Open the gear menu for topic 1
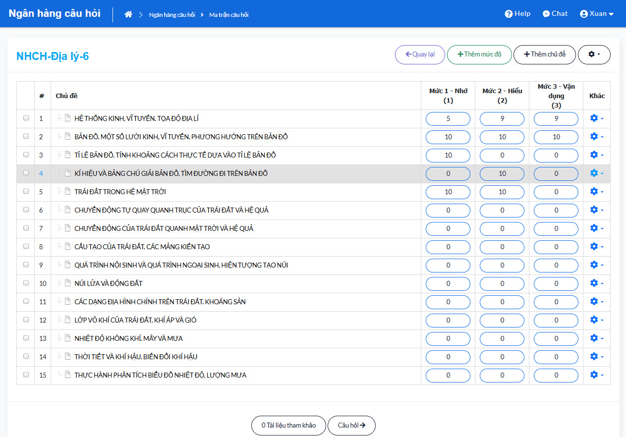Screen dimensions: 626x437 (x=597, y=118)
